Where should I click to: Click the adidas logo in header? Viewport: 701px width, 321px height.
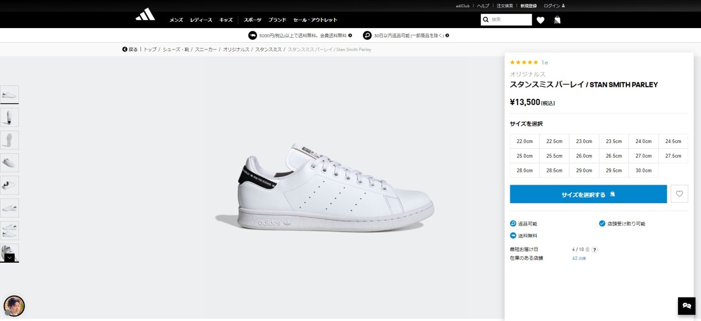coord(145,15)
